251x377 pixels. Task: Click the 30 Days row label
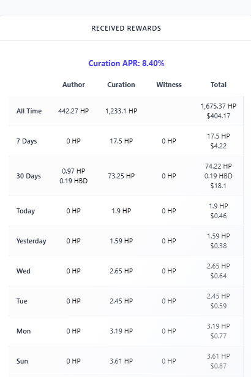click(x=29, y=176)
